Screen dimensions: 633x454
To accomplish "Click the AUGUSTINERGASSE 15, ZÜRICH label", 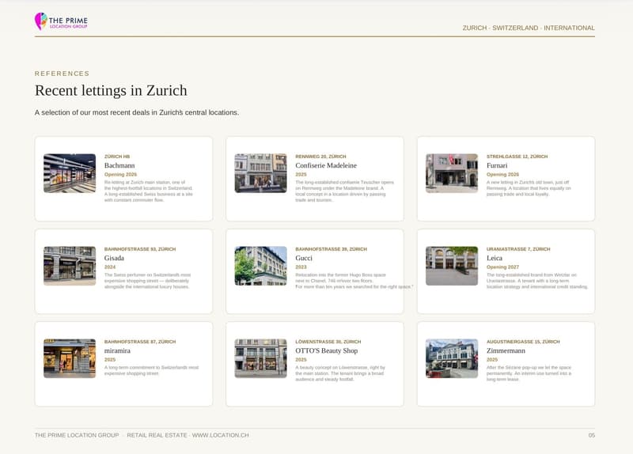I will pos(523,342).
